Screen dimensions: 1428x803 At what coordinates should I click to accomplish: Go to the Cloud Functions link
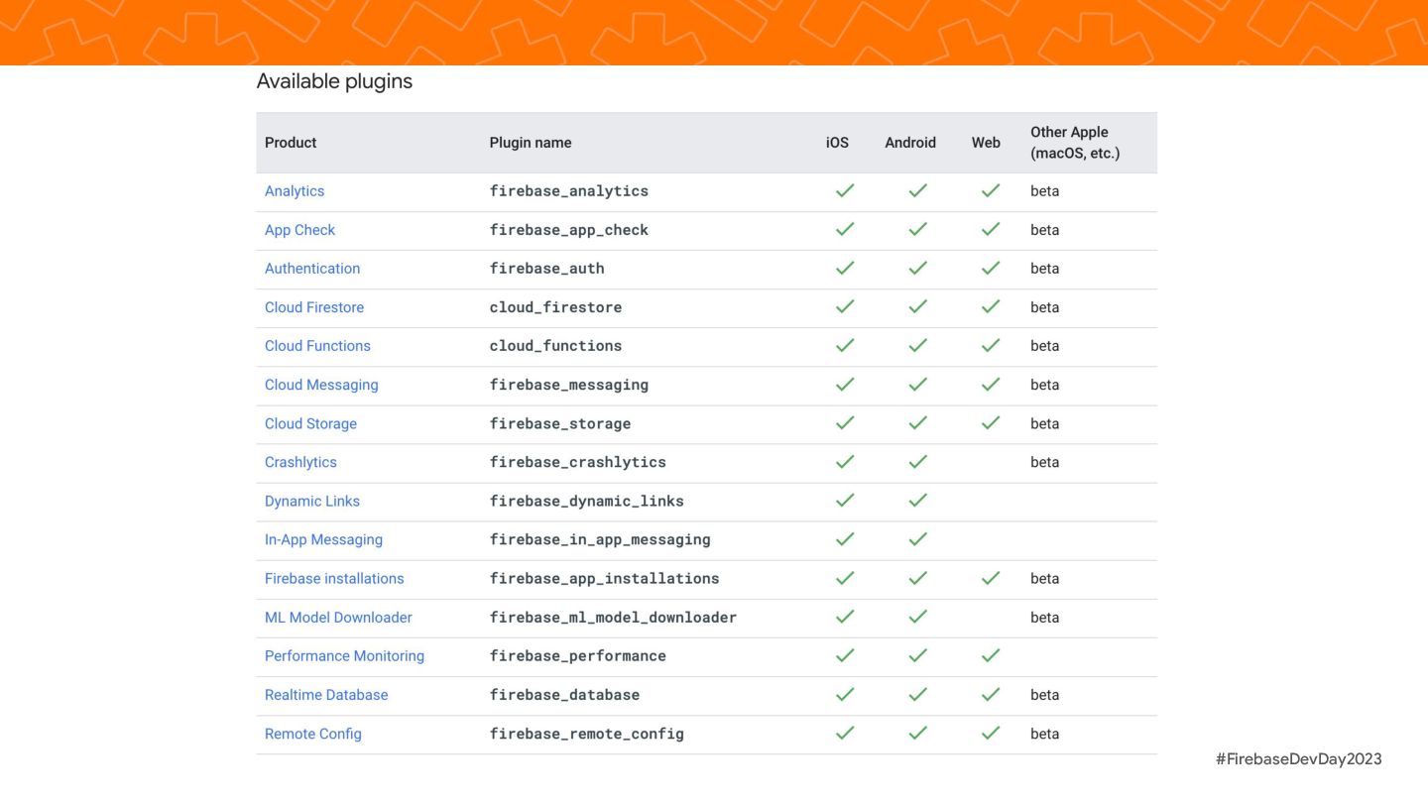(x=317, y=346)
